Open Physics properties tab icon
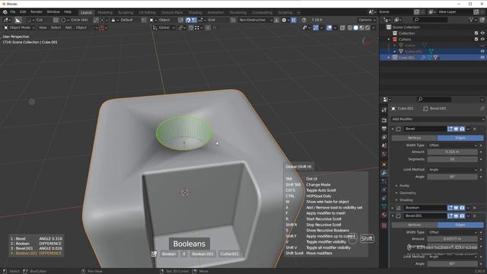 [x=384, y=190]
